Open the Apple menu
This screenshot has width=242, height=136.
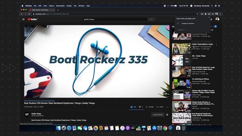(x=22, y=6)
